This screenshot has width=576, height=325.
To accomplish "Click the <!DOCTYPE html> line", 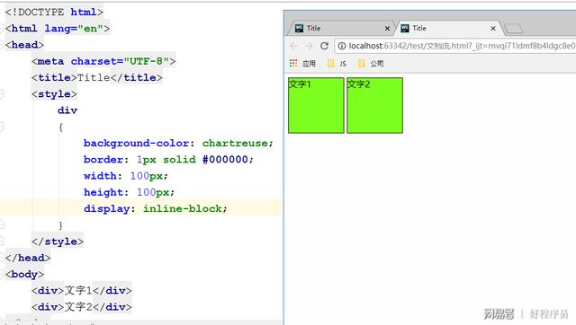I will tap(54, 12).
